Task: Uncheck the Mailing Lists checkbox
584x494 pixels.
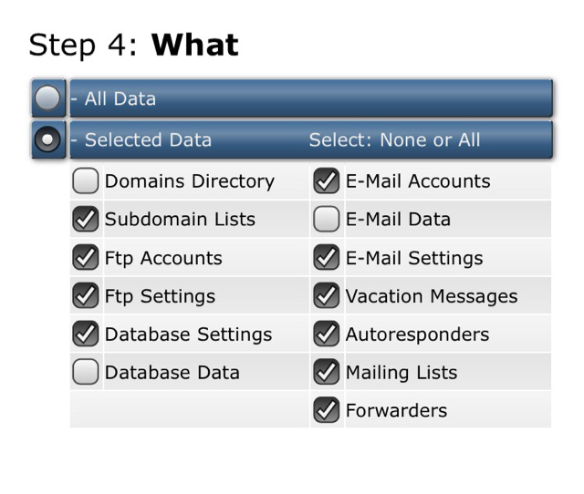Action: tap(327, 372)
